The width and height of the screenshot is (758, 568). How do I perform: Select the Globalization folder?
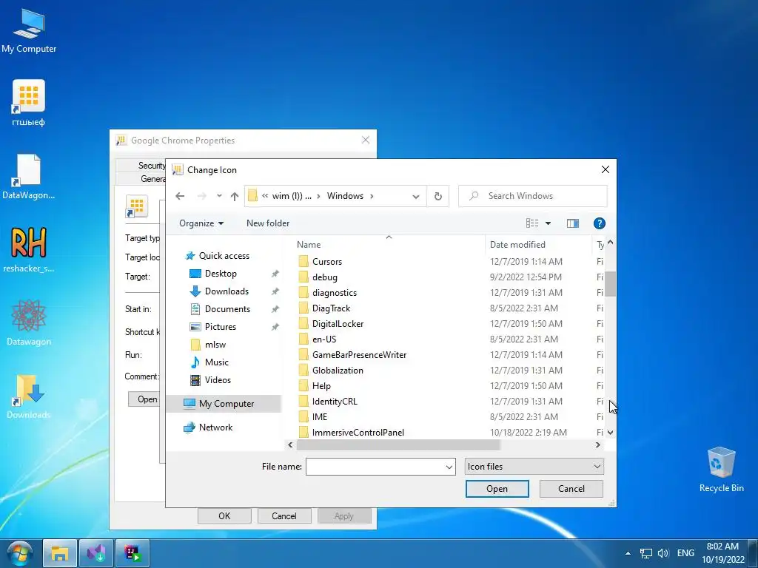[338, 371]
